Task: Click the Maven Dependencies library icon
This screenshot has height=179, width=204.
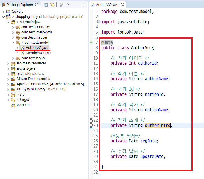Action: click(13, 79)
